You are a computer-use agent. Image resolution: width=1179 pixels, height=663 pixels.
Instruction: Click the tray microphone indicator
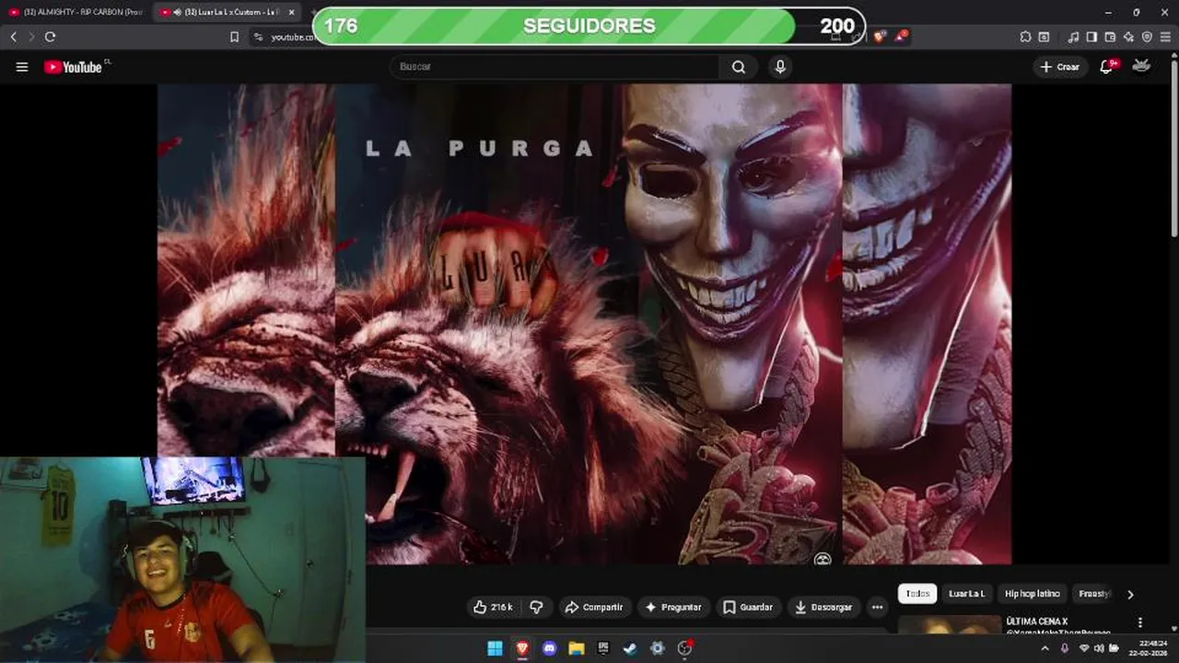1065,648
